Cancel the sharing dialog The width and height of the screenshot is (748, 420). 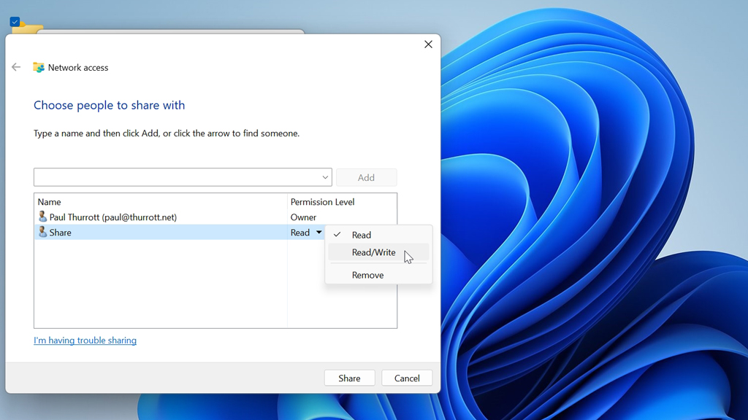[x=407, y=378]
